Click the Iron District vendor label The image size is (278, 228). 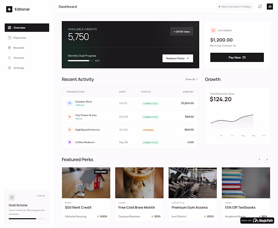(179, 217)
